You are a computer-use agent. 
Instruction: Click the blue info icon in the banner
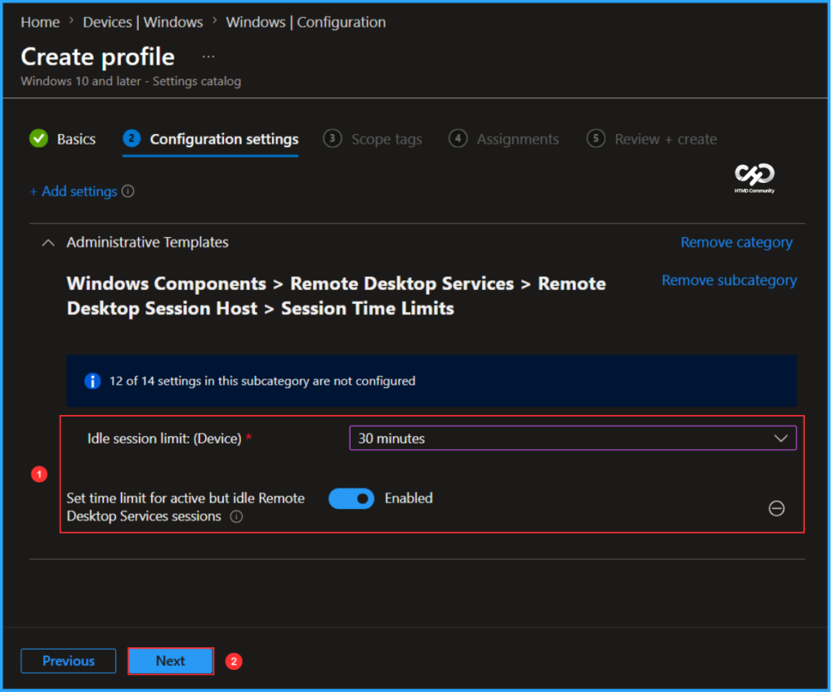pos(93,381)
